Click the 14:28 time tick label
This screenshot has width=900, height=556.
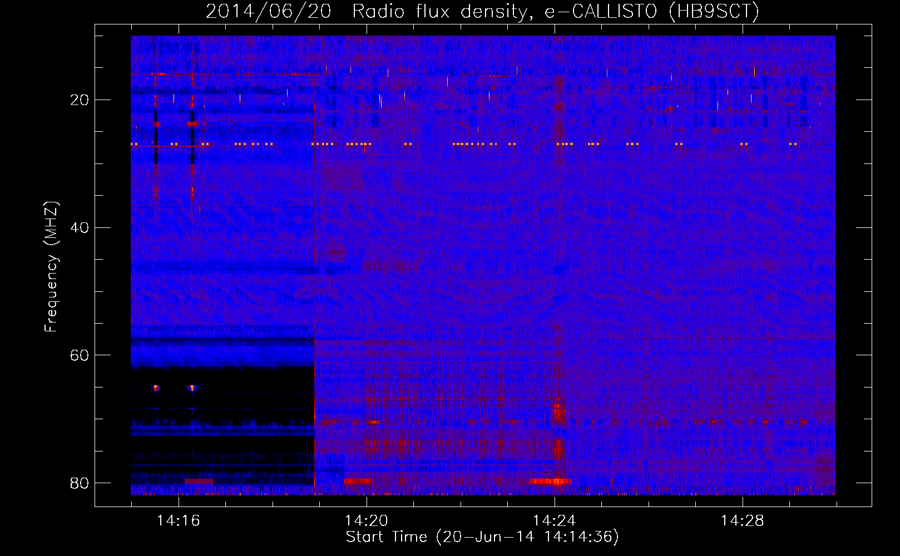[742, 521]
